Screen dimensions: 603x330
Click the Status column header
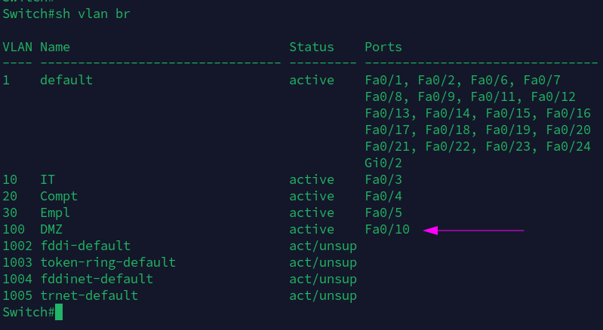pyautogui.click(x=311, y=47)
